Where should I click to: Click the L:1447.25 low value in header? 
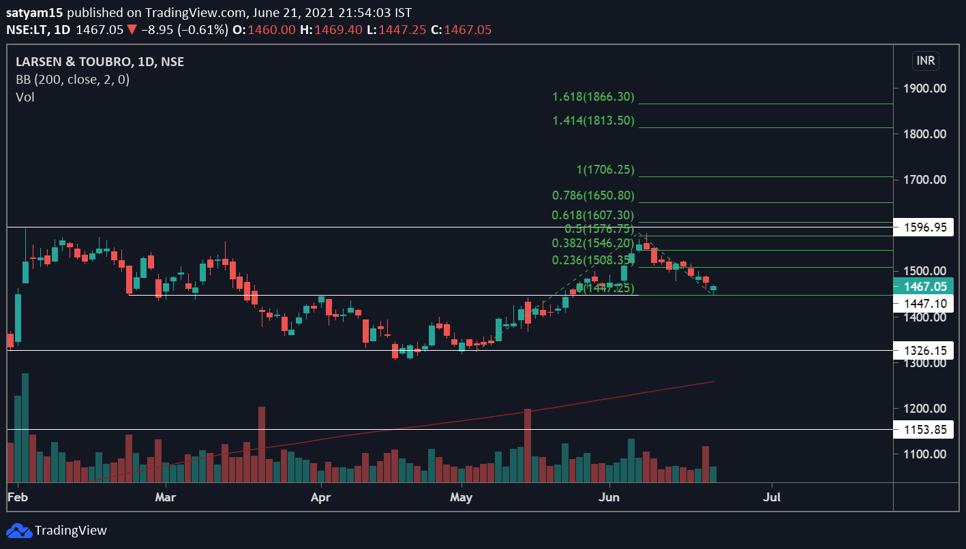[395, 30]
